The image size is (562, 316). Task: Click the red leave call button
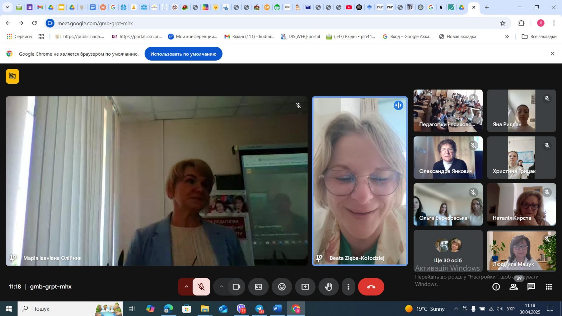(371, 287)
